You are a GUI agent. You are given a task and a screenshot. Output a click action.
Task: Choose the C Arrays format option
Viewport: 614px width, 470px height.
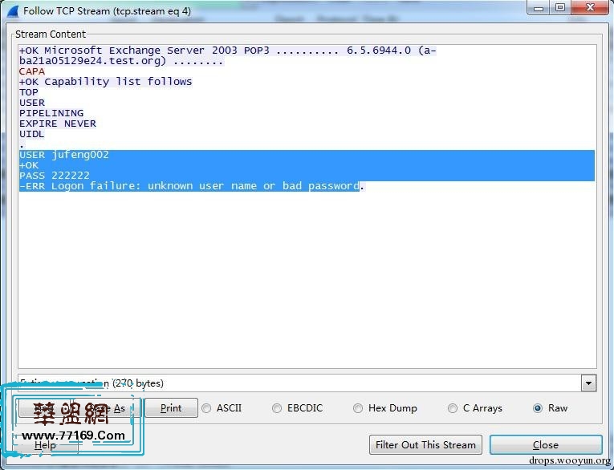pyautogui.click(x=453, y=408)
